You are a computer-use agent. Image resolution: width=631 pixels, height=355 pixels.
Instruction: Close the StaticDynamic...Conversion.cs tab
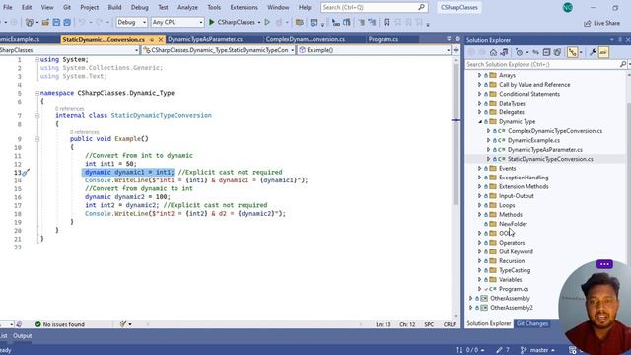click(161, 39)
